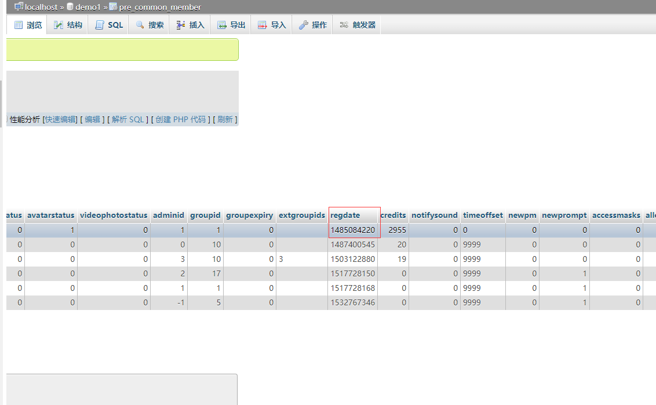
Task: Click the 解析 SQL link
Action: (127, 119)
